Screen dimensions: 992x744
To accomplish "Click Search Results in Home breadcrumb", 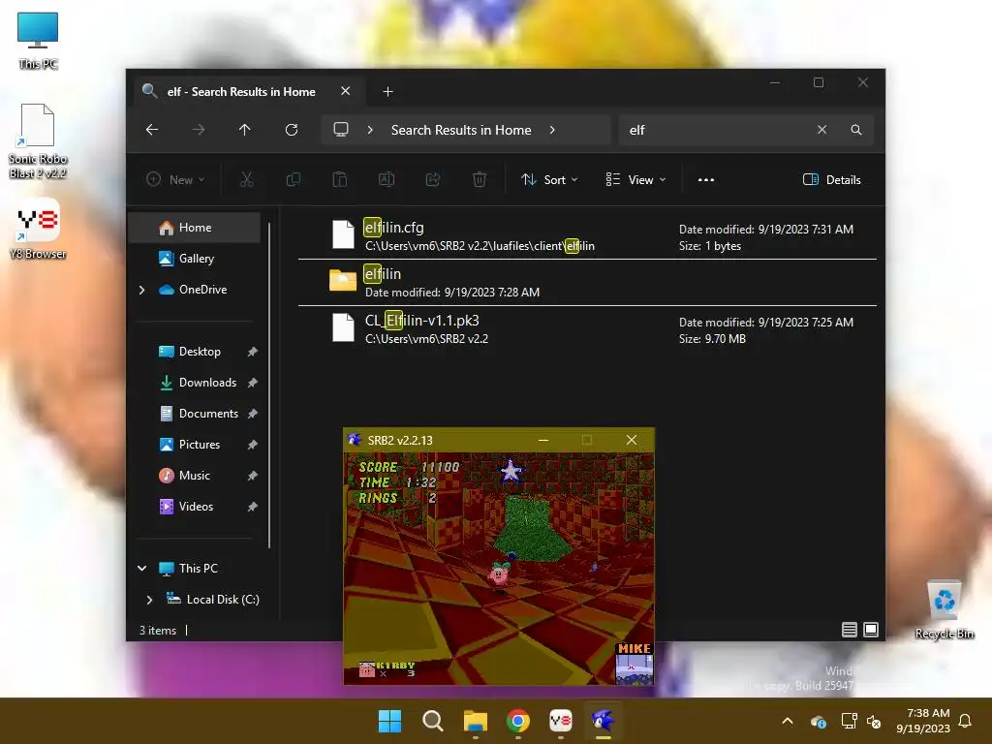I will (x=461, y=130).
